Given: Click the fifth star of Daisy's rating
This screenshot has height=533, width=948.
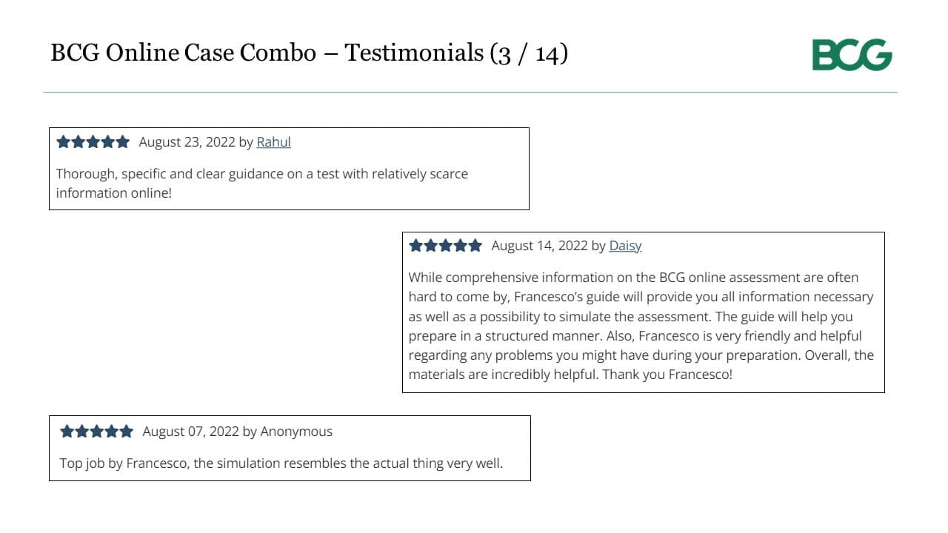Looking at the screenshot, I should point(475,245).
